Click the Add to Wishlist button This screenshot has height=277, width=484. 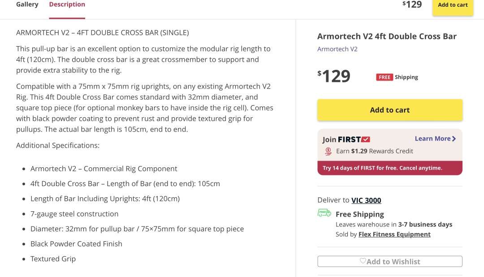390,261
